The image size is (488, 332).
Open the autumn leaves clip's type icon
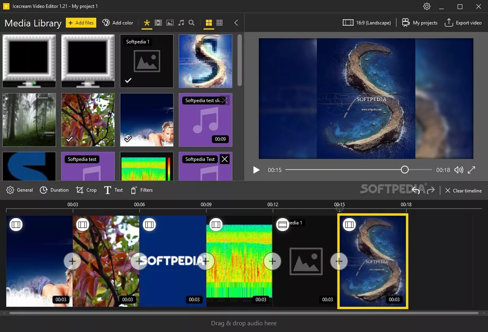click(82, 225)
